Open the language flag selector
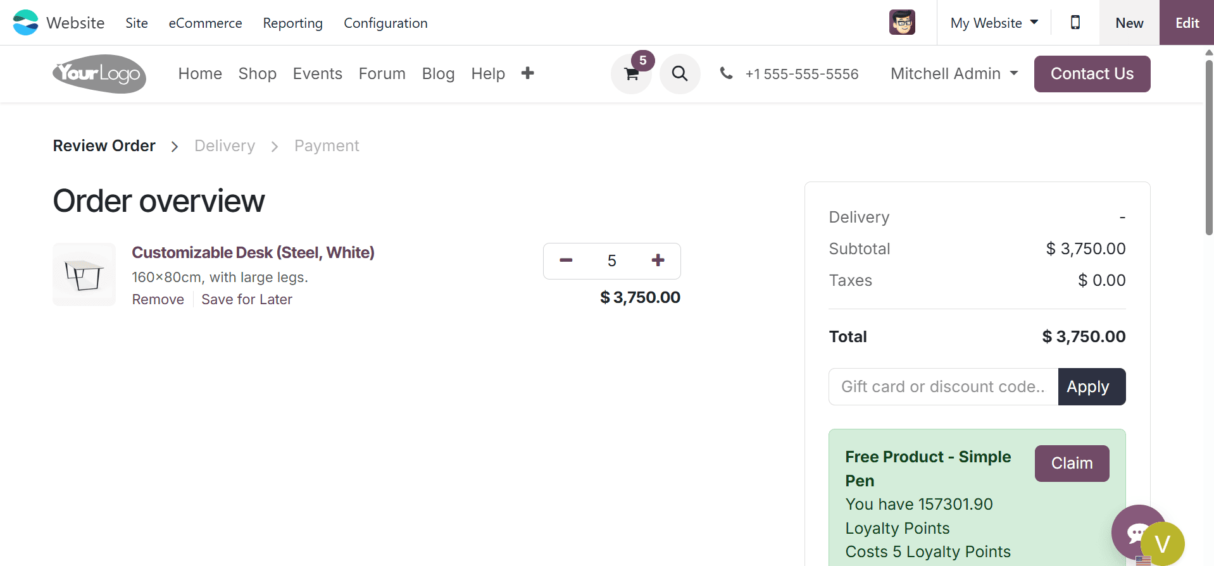 (x=1143, y=560)
